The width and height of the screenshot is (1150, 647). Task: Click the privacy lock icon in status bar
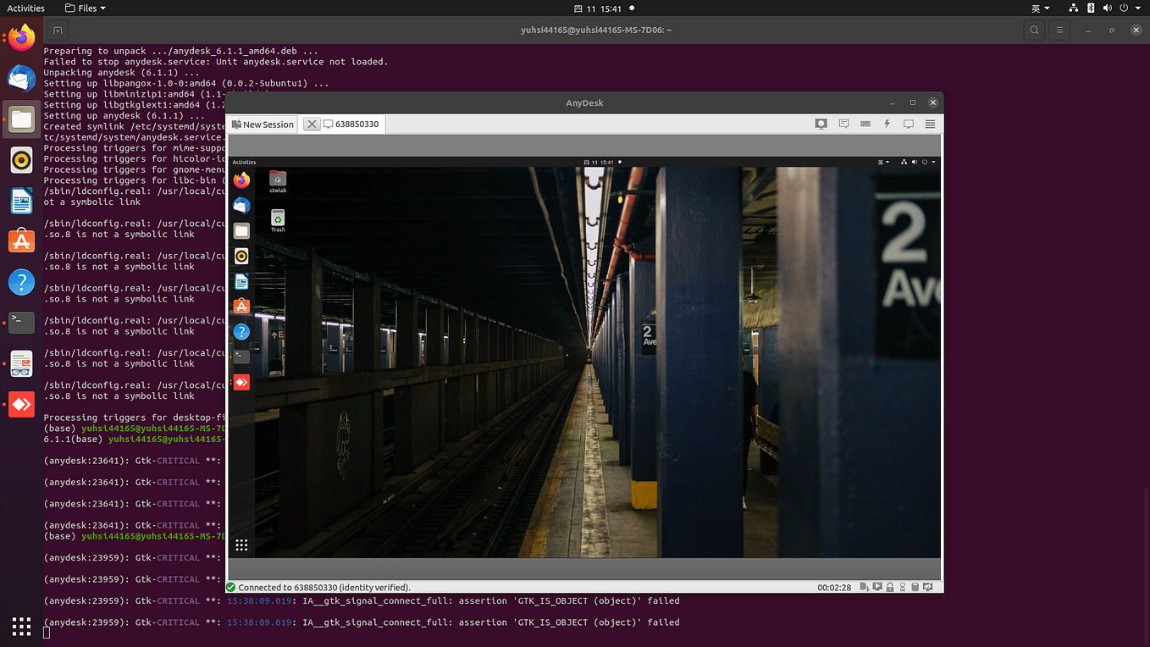coord(889,586)
